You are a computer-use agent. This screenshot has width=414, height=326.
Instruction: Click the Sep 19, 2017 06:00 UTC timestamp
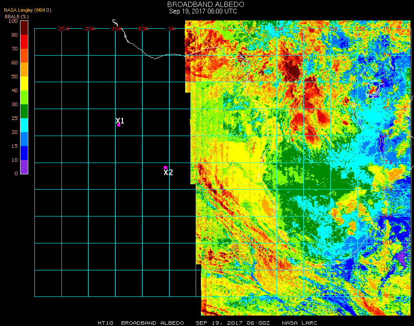pyautogui.click(x=203, y=11)
